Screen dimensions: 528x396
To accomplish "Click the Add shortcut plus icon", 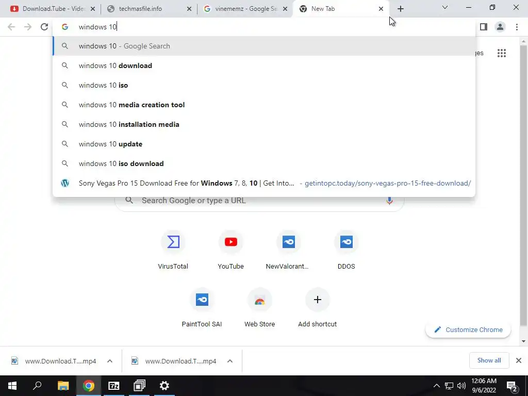I will tap(317, 300).
